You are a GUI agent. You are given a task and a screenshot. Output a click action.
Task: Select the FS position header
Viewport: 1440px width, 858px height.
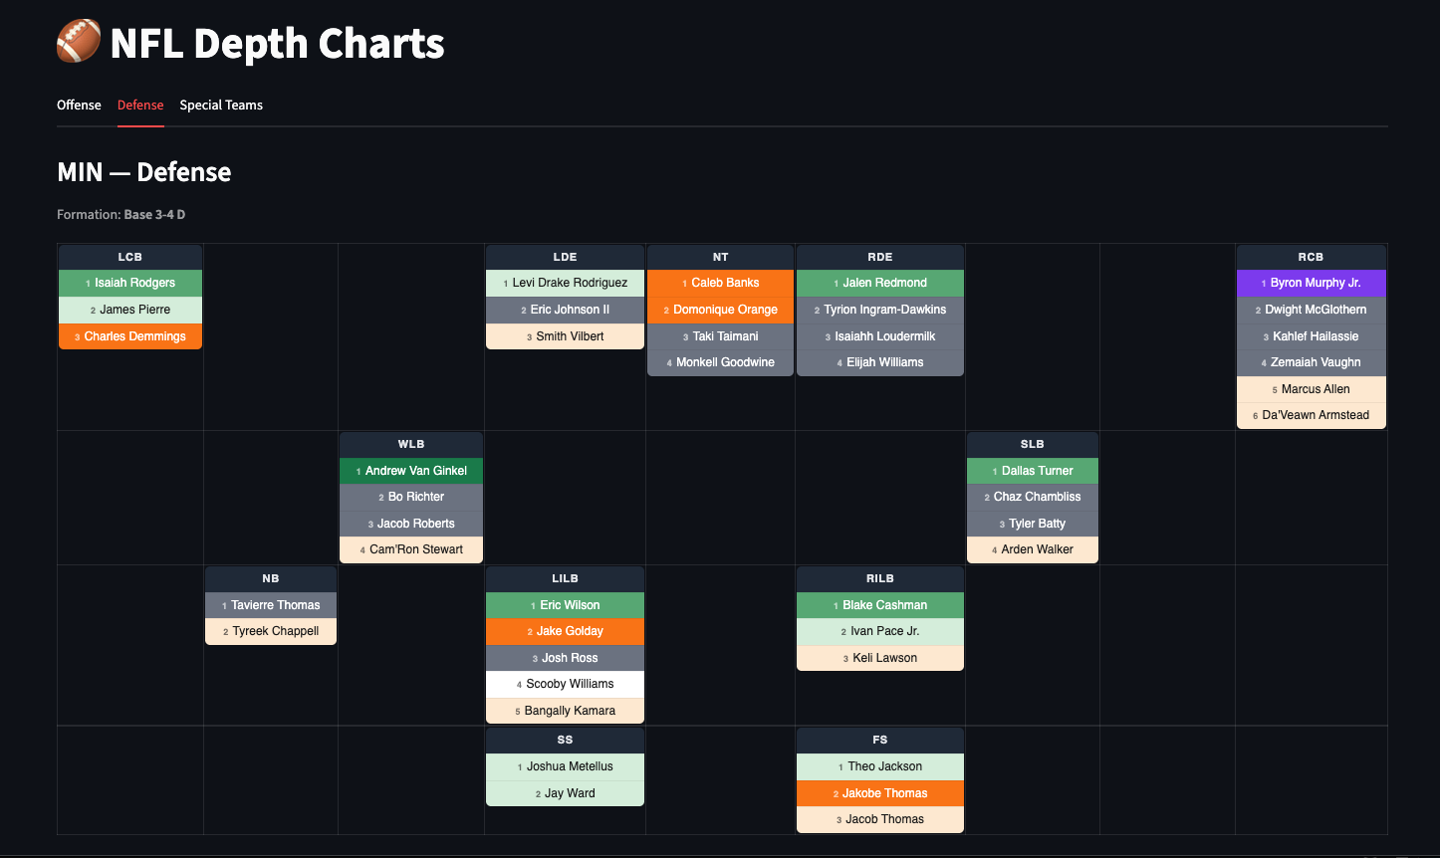tap(880, 740)
